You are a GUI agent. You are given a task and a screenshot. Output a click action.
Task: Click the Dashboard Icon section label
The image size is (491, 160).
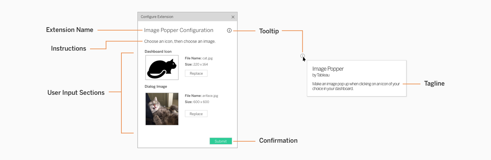tap(158, 52)
